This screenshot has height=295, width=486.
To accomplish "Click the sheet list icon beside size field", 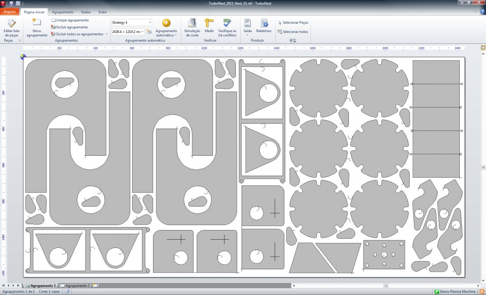I will 149,32.
